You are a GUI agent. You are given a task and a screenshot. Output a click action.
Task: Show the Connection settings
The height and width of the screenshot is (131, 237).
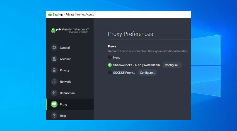click(x=67, y=93)
